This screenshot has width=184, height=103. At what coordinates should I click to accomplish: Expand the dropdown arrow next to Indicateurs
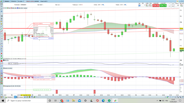(14, 97)
